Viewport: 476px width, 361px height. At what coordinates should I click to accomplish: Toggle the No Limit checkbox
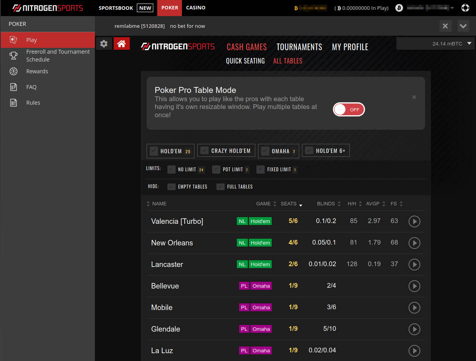tap(171, 169)
